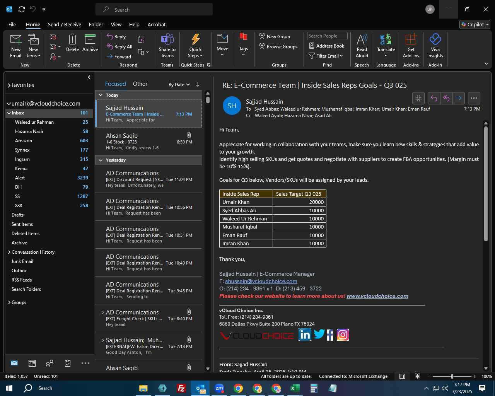495x396 pixels.
Task: Click zoom in plus button
Action: [x=475, y=376]
